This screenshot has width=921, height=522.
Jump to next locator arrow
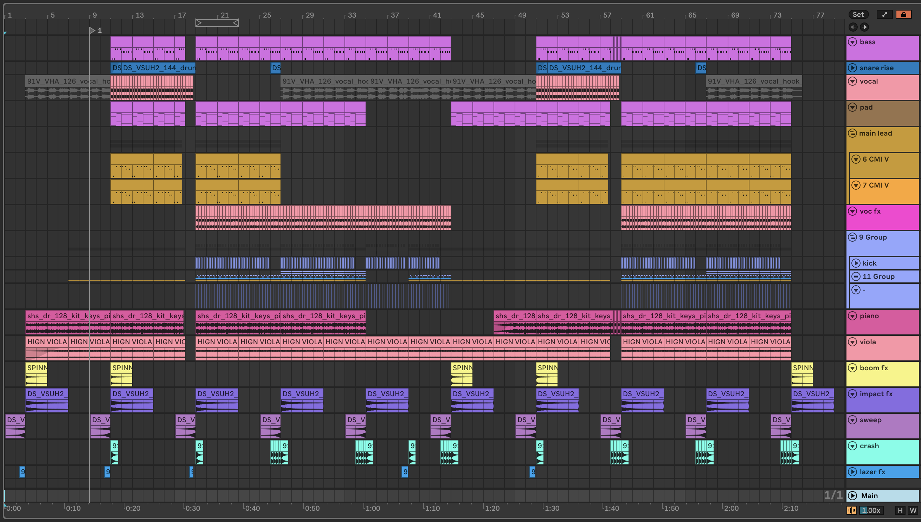(864, 27)
